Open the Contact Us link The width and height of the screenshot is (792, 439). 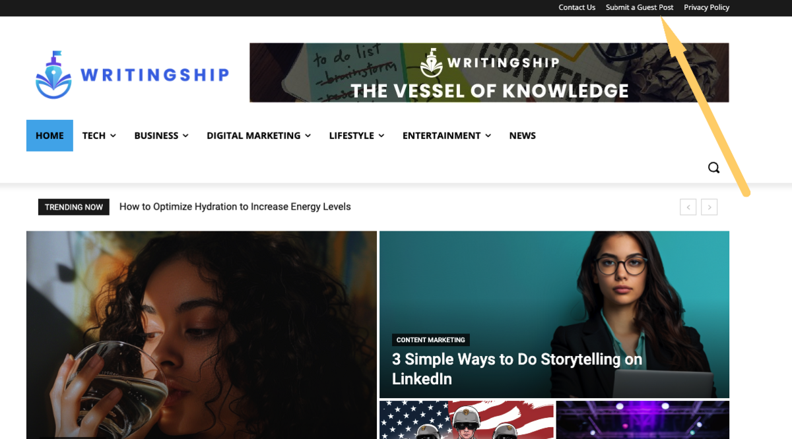[x=577, y=7]
